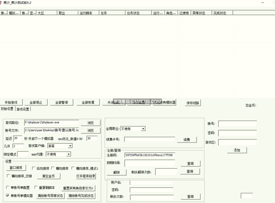Click the 重置所有角色索引为1 button

click(78, 188)
